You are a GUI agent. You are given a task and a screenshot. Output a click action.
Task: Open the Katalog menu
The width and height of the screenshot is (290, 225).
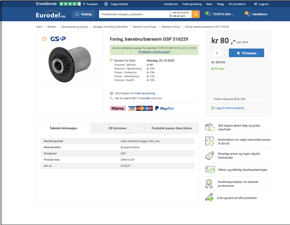point(83,14)
